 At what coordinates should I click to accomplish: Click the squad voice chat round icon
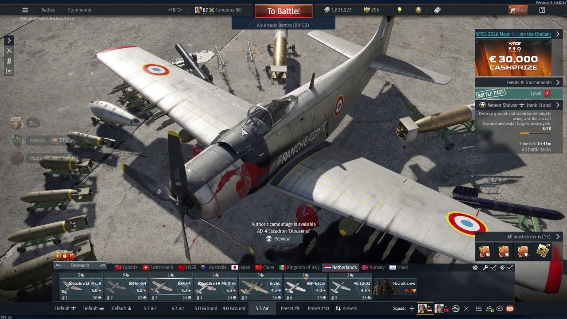[x=456, y=308]
